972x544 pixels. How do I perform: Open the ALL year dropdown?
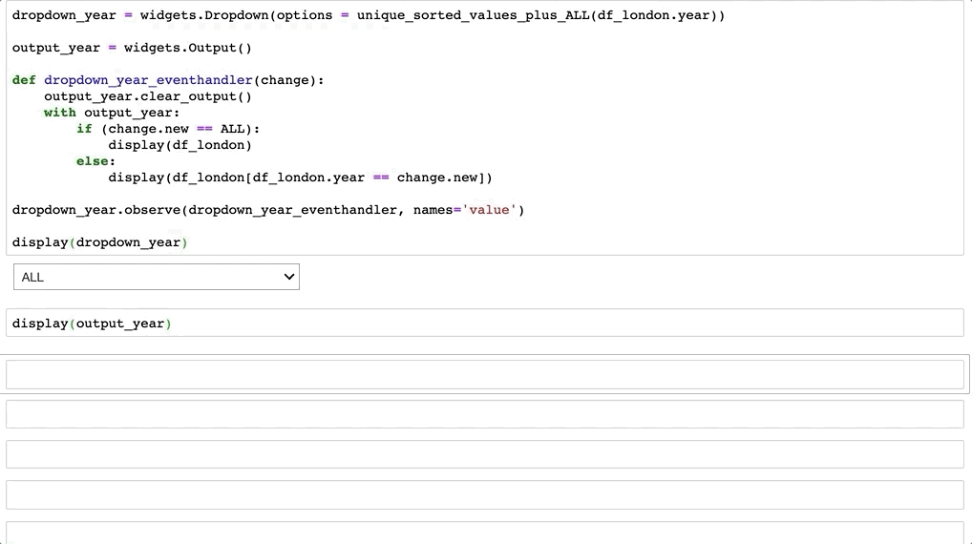coord(157,277)
